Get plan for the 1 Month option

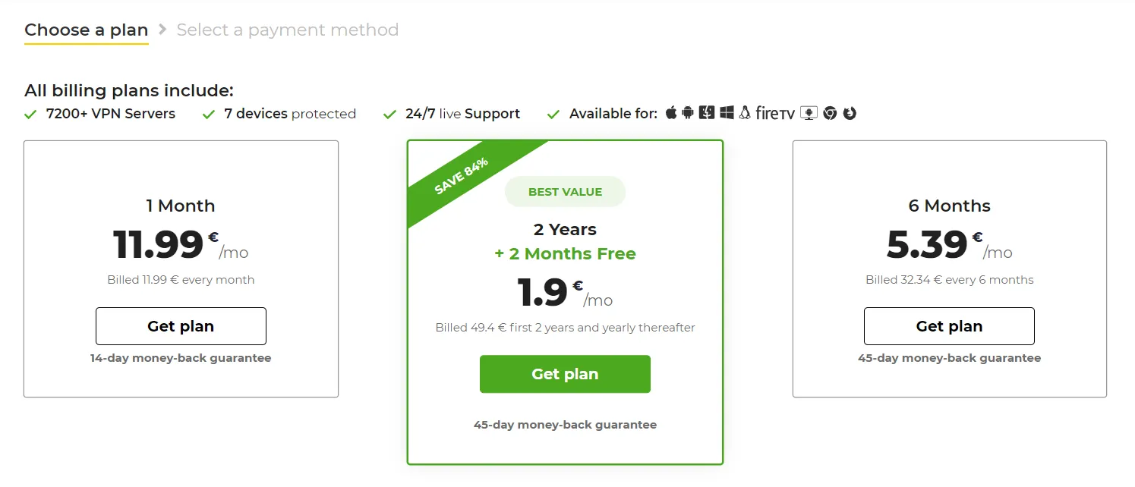(180, 325)
